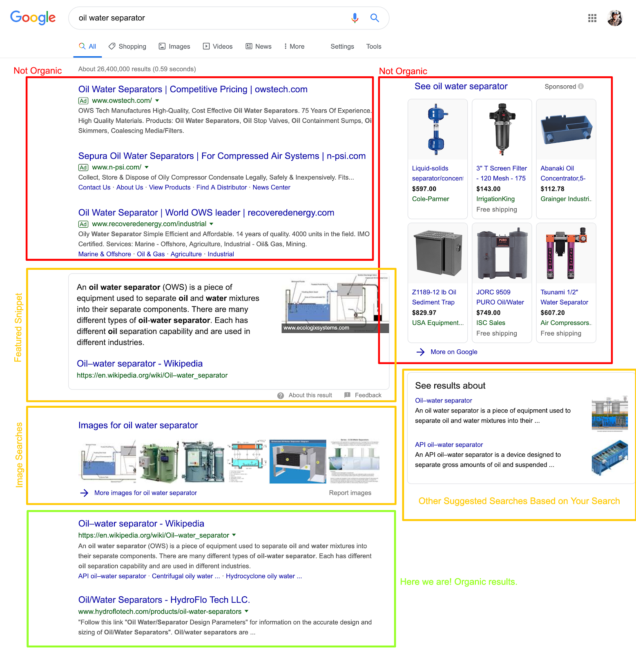The image size is (636, 653).
Task: Open search Settings
Action: click(x=342, y=47)
